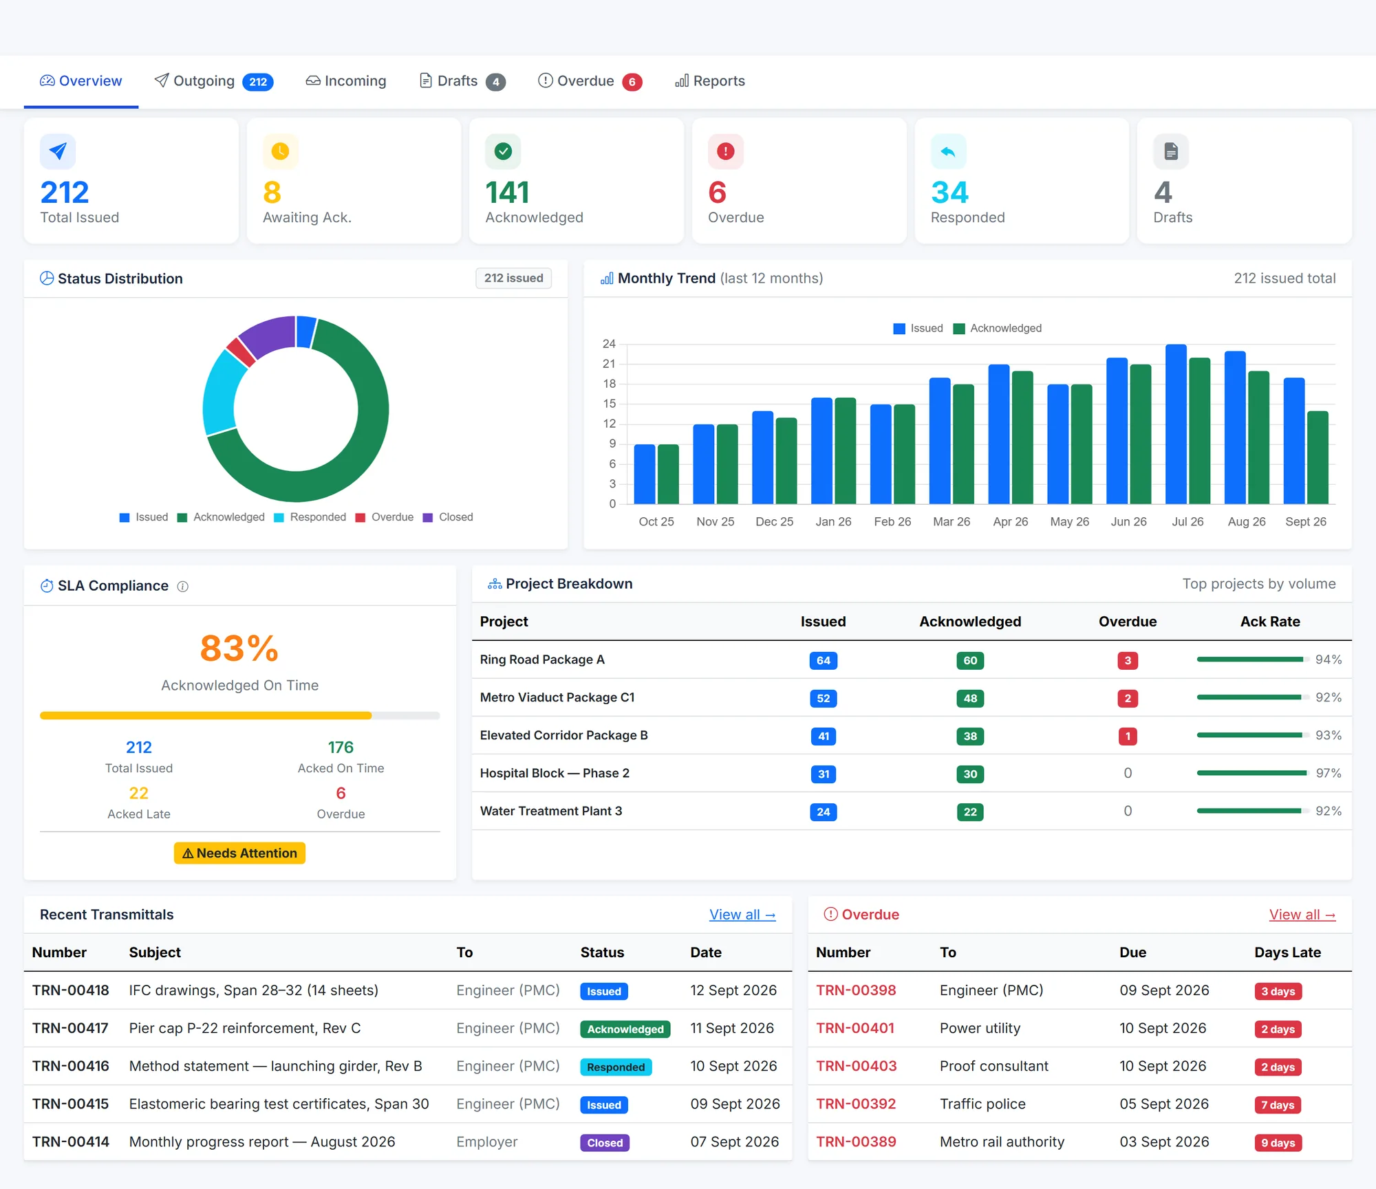
Task: Click the pie chart Status Distribution icon
Action: [x=47, y=279]
